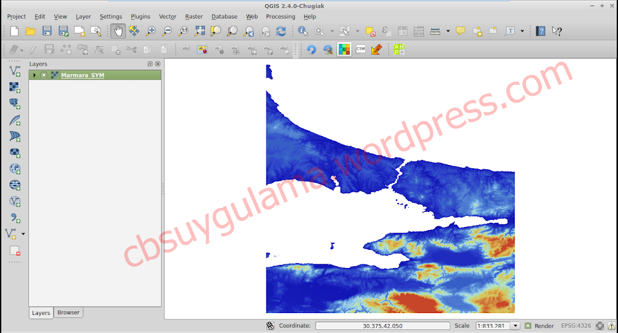
Task: Create a new project with blank page icon
Action: [x=14, y=31]
